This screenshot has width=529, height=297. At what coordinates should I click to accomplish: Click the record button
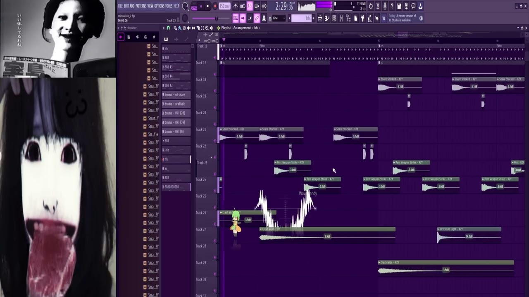click(215, 6)
